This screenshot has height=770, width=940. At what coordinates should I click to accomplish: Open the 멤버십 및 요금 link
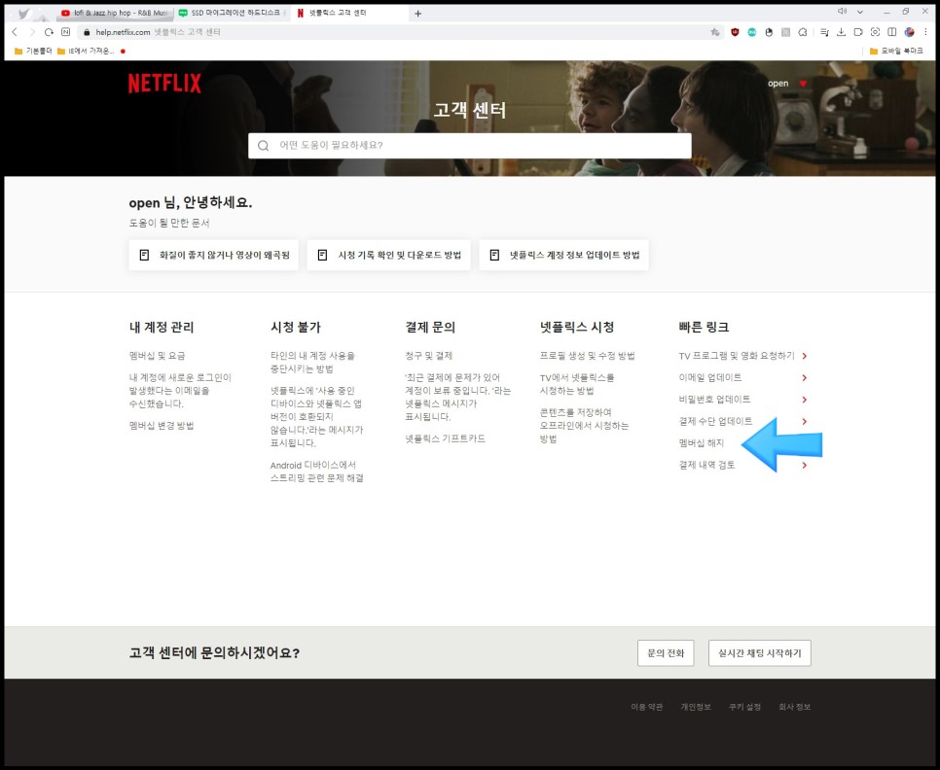click(x=157, y=356)
